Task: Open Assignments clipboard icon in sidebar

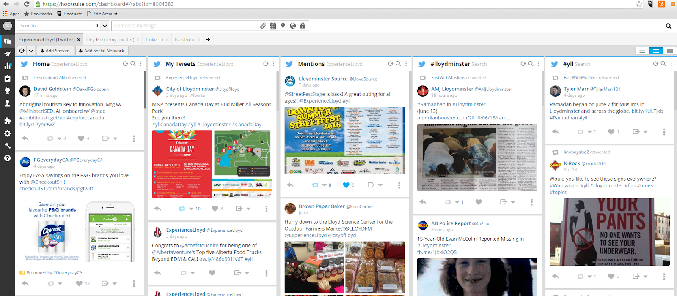Action: (7, 79)
